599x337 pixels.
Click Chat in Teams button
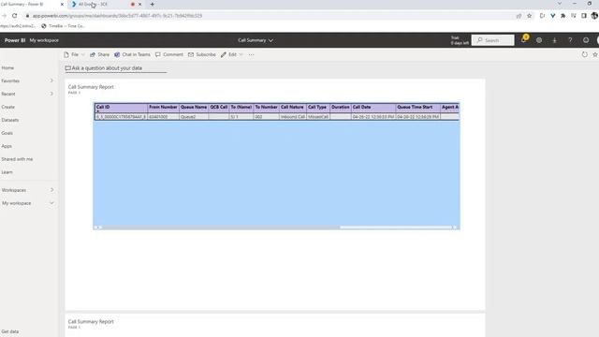[132, 54]
